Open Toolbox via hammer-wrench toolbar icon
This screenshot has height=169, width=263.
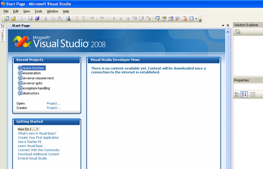point(177,19)
